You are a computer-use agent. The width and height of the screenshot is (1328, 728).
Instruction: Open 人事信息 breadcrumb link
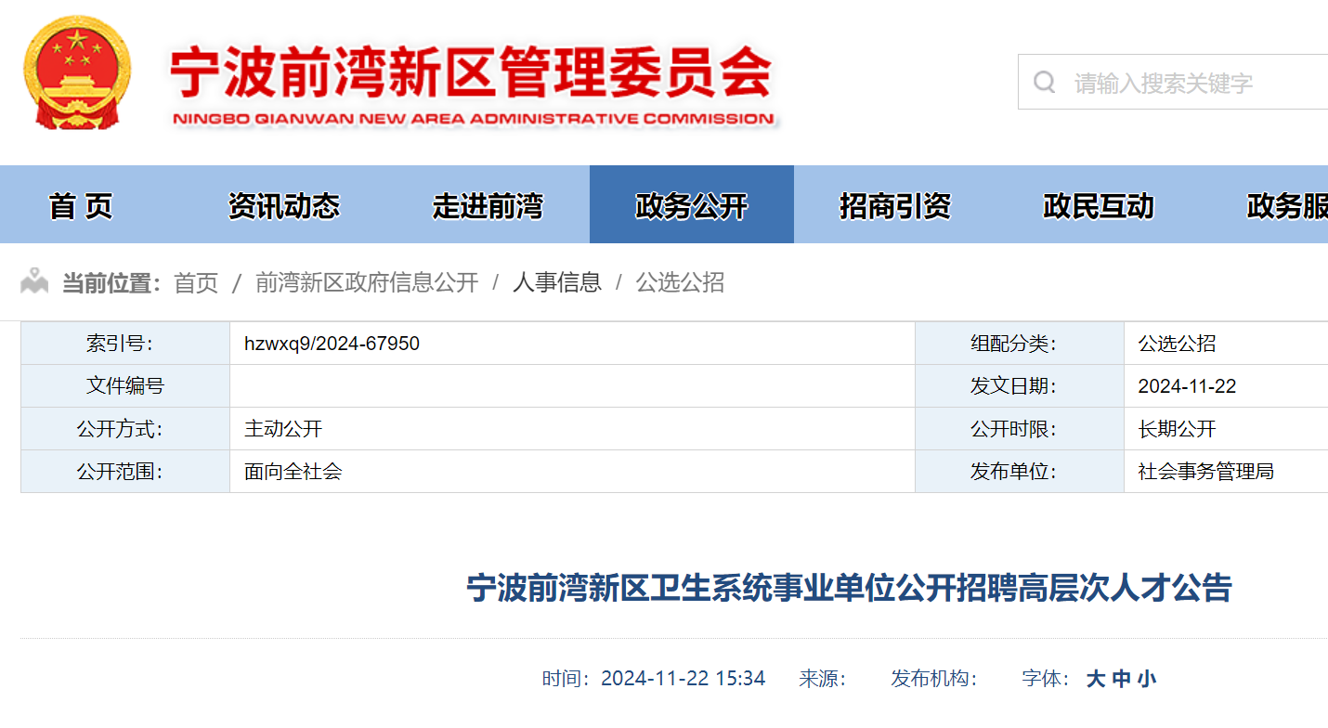click(x=557, y=282)
